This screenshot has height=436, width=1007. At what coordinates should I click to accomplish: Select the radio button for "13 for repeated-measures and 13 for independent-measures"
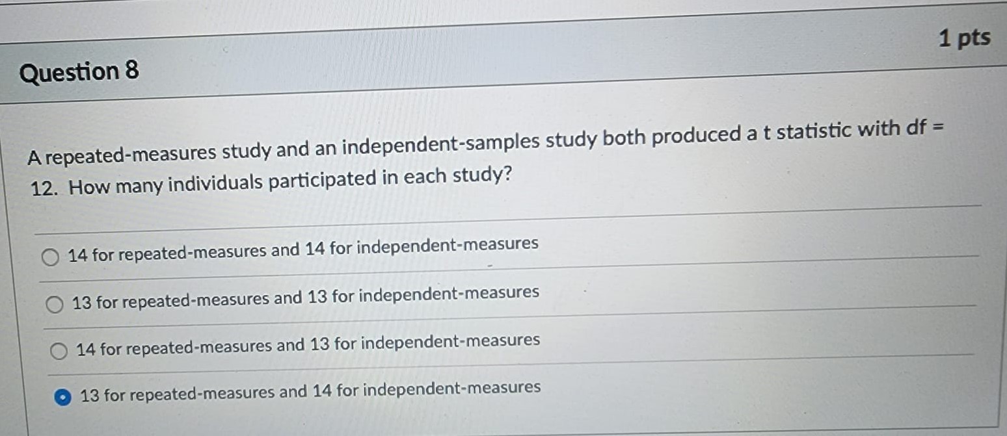(x=55, y=304)
